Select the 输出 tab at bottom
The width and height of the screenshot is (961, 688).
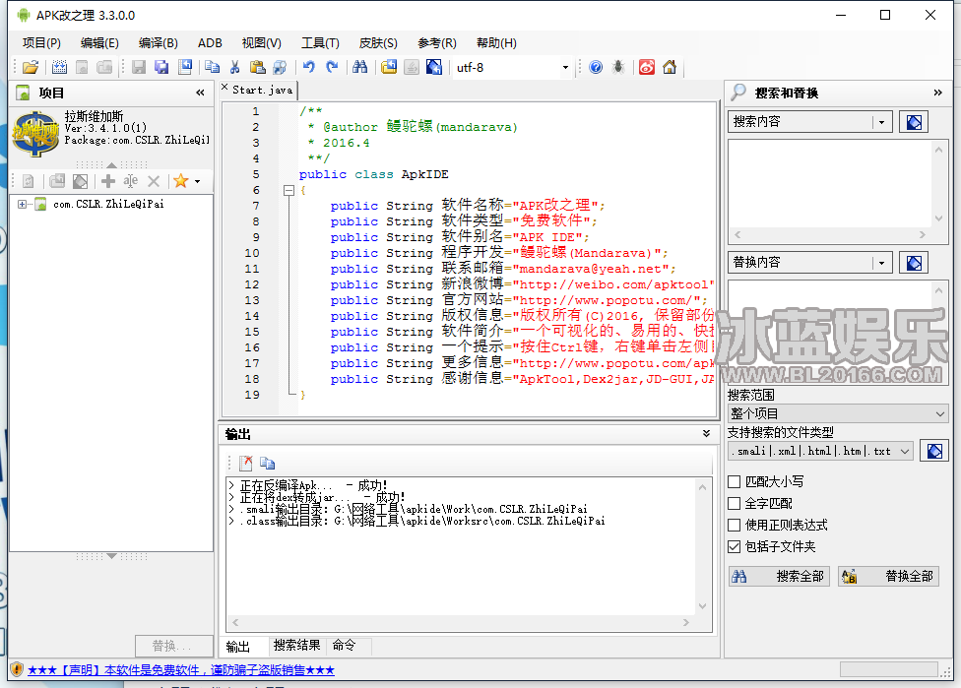(x=238, y=647)
